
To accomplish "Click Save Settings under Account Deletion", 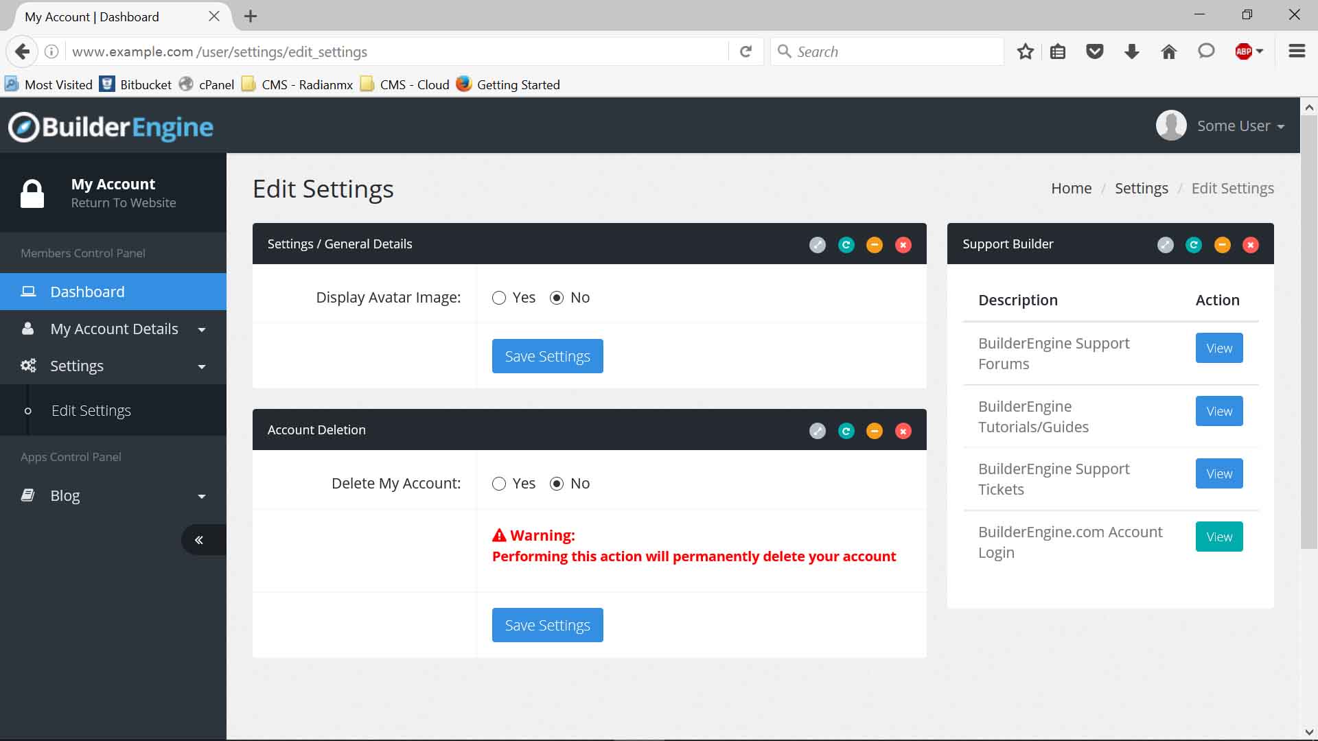I will point(547,625).
